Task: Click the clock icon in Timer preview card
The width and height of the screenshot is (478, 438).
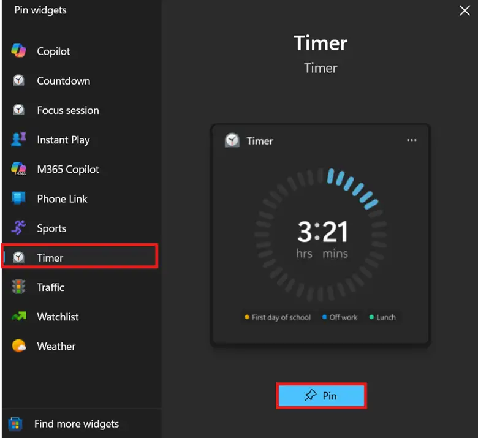Action: click(x=232, y=140)
